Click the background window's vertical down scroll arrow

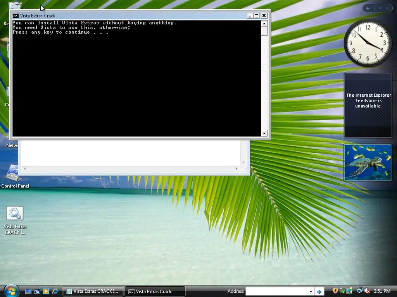pos(243,162)
